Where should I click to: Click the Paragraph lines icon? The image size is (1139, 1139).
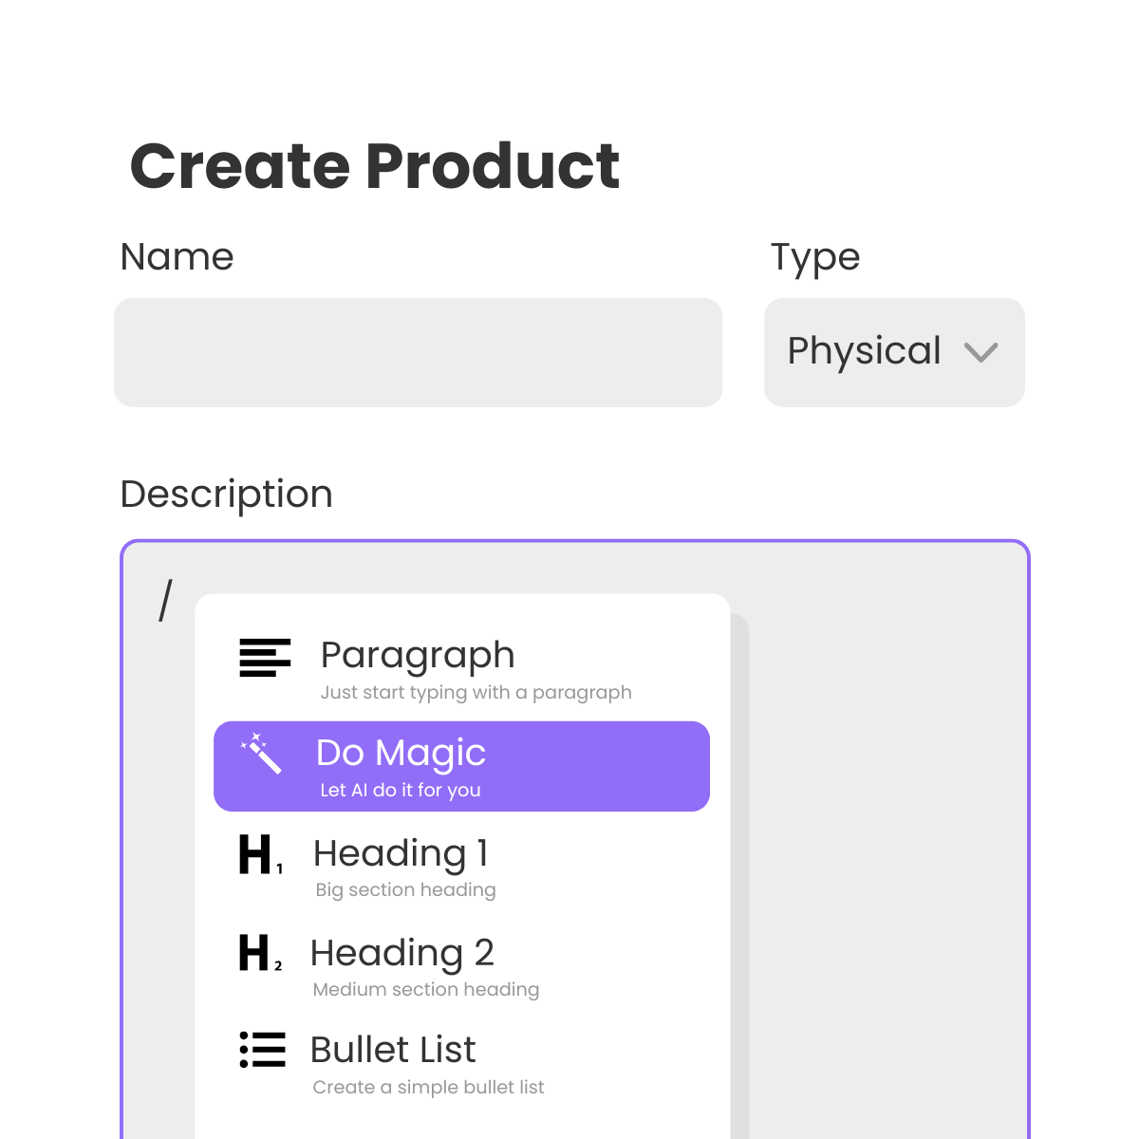tap(265, 658)
